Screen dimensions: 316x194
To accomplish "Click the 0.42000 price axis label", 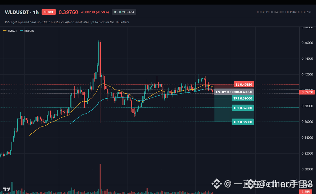I will tap(307, 74).
